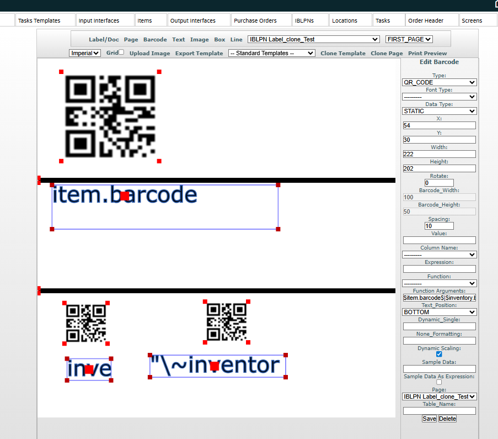Delete the selected barcode
Image resolution: width=498 pixels, height=439 pixels.
pyautogui.click(x=447, y=419)
